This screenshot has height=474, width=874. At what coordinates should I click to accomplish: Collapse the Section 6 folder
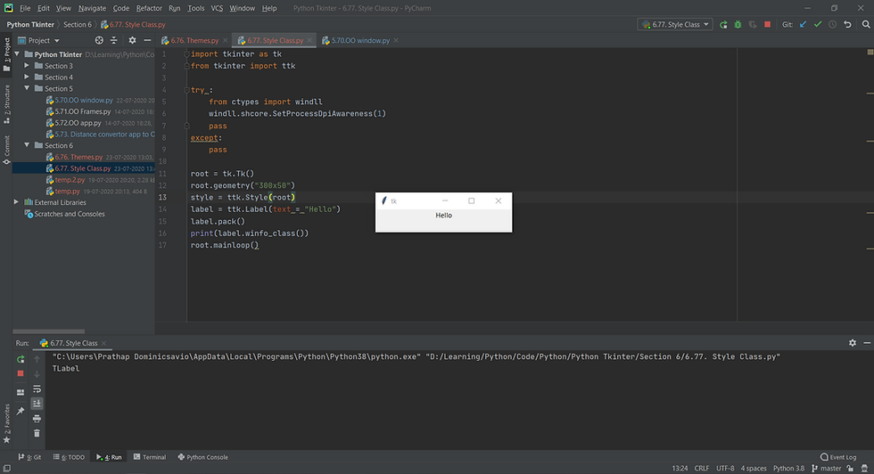(27, 145)
